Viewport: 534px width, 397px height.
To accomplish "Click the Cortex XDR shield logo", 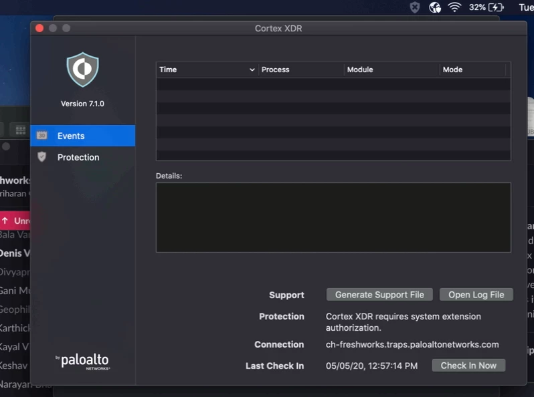I will (83, 70).
